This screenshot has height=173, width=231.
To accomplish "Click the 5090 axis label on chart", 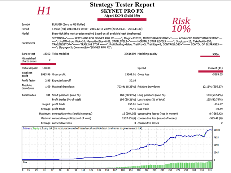I will [x=216, y=145].
